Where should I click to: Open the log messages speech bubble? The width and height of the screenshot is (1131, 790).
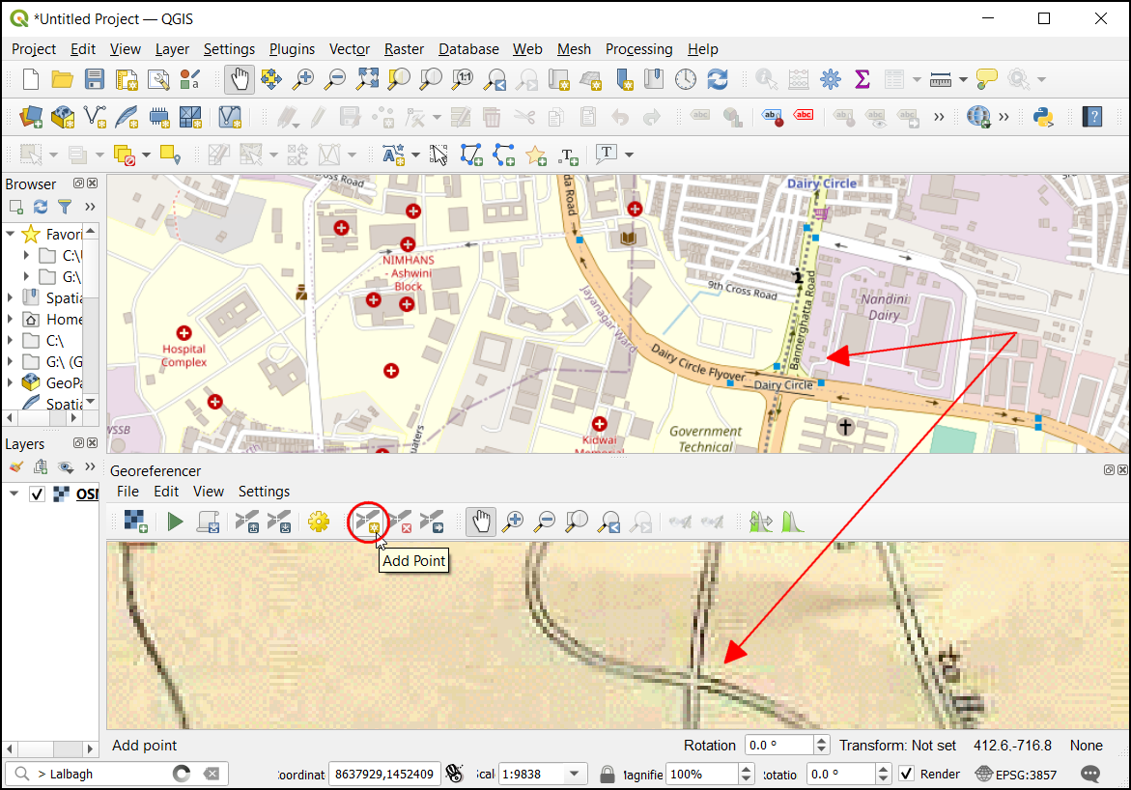click(1090, 775)
